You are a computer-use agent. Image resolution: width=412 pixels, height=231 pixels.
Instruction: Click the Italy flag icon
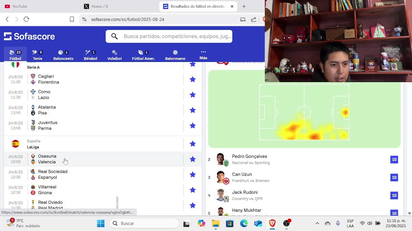click(x=15, y=64)
